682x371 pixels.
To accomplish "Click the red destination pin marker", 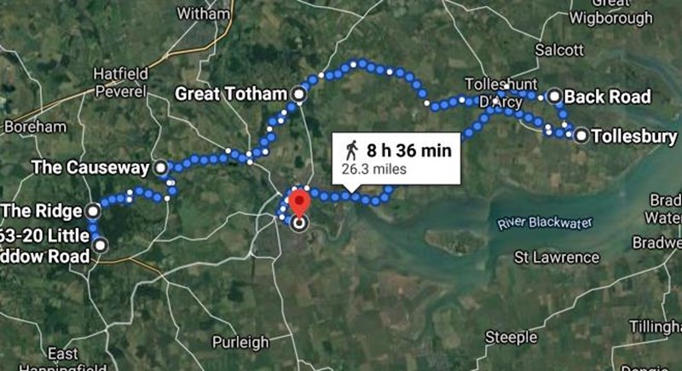I will pos(300,203).
